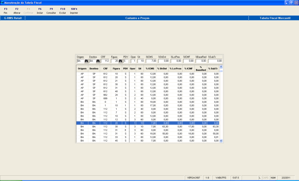Open the Figura lookup binoculars icon
Screen dimensions: 299x181
tap(120, 61)
